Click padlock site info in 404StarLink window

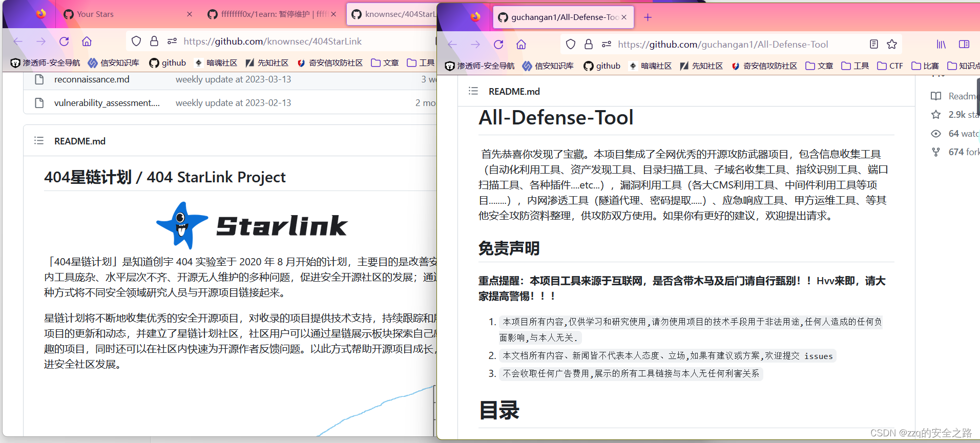click(x=154, y=41)
